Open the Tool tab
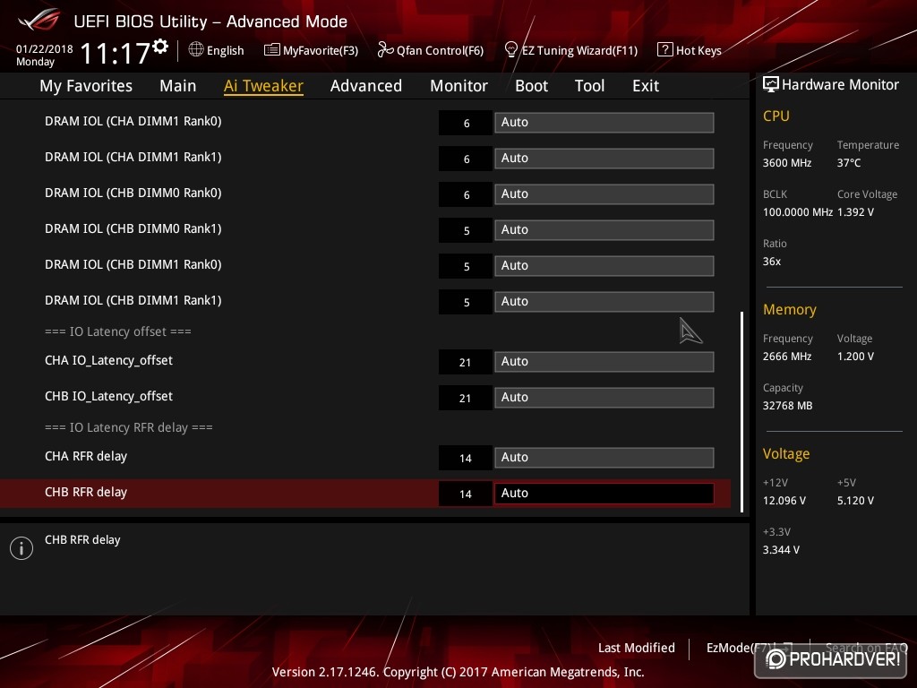Image resolution: width=917 pixels, height=688 pixels. (x=589, y=86)
